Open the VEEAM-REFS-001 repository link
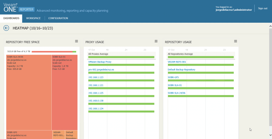 coord(177,62)
